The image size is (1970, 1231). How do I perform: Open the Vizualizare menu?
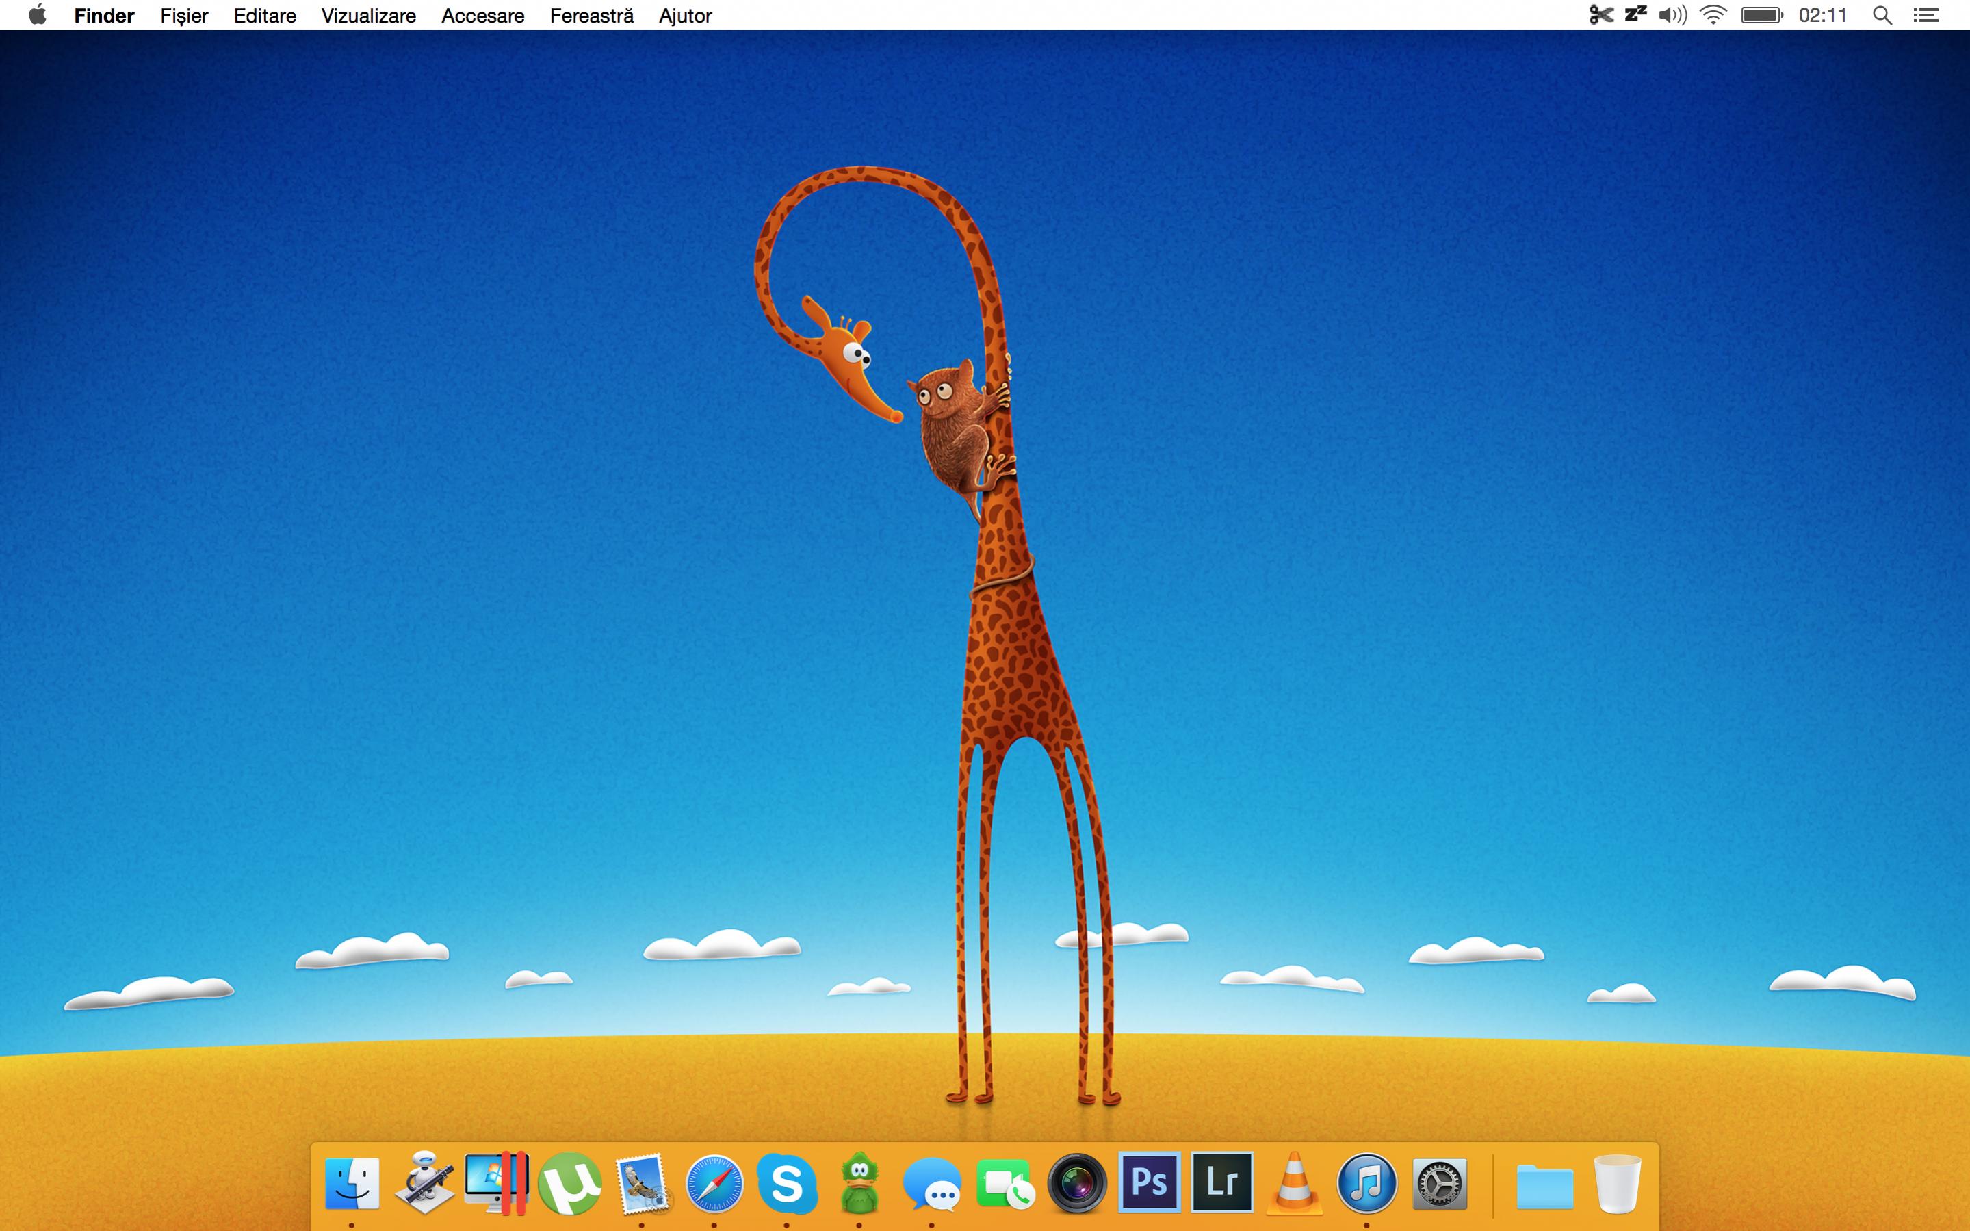368,16
